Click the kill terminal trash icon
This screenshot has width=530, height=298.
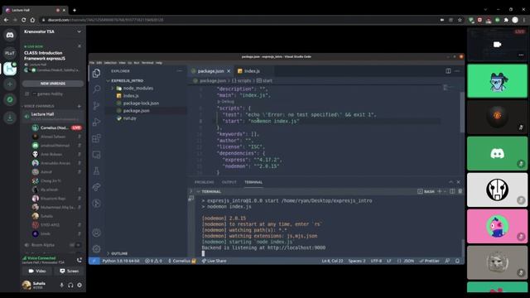click(460, 191)
